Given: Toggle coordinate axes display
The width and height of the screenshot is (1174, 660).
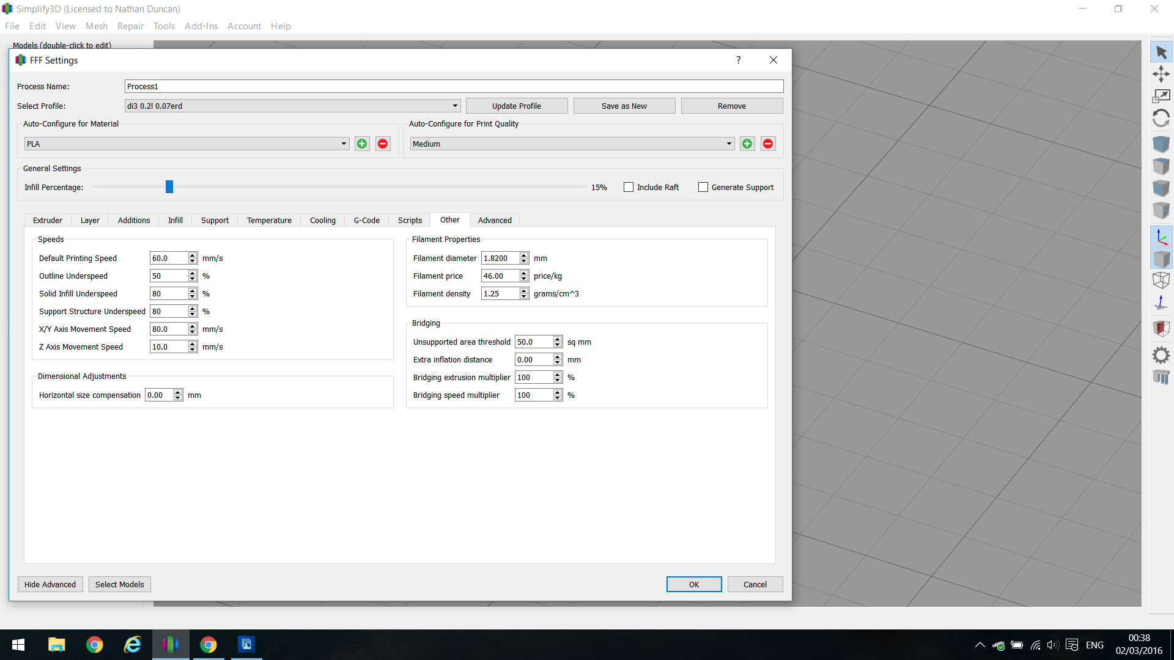Looking at the screenshot, I should (x=1161, y=237).
